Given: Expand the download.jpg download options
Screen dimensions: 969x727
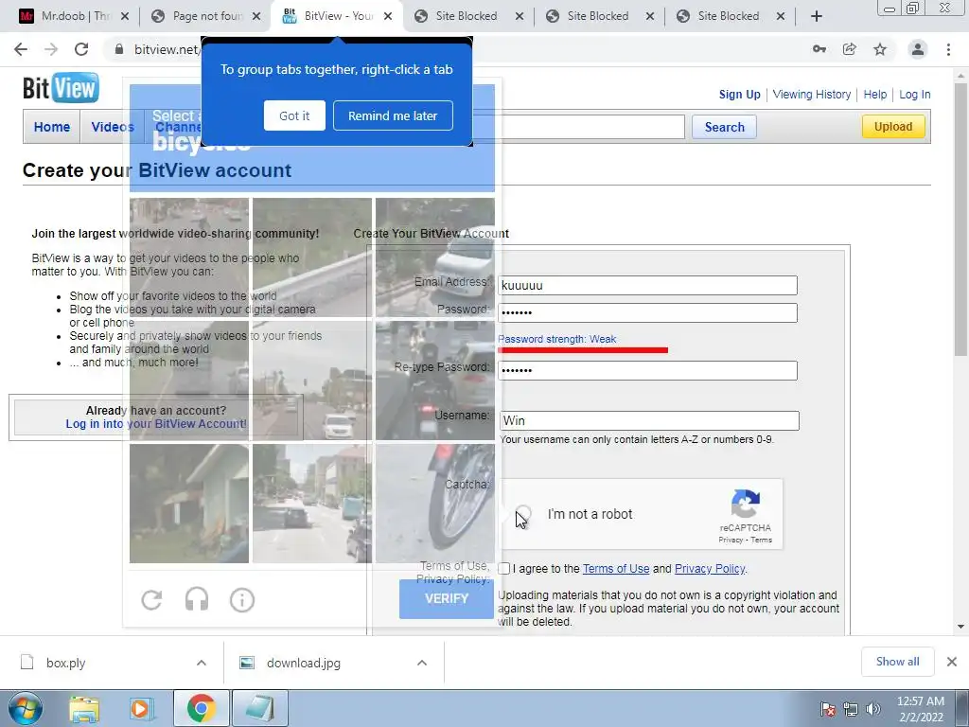Looking at the screenshot, I should 422,663.
